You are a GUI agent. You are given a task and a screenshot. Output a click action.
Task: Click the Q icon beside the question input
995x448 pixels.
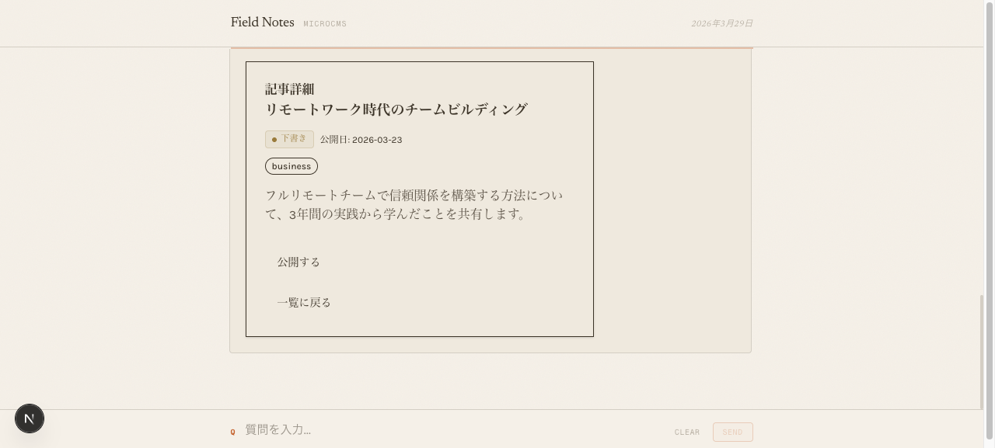[x=233, y=431]
